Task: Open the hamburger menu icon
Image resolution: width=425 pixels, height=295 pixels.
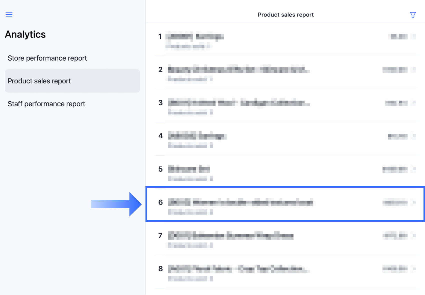Action: pyautogui.click(x=9, y=14)
